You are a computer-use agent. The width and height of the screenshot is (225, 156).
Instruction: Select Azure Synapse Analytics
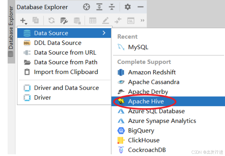coord(168,121)
